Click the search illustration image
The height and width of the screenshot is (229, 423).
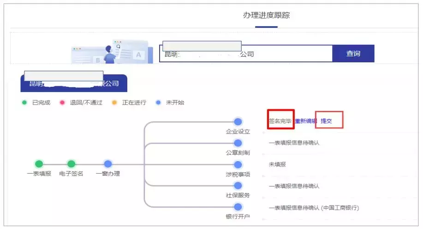[112, 52]
